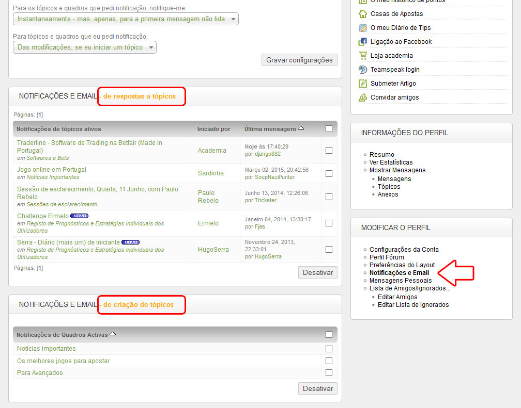
Task: Click the Facebook connection icon
Action: coord(363,42)
